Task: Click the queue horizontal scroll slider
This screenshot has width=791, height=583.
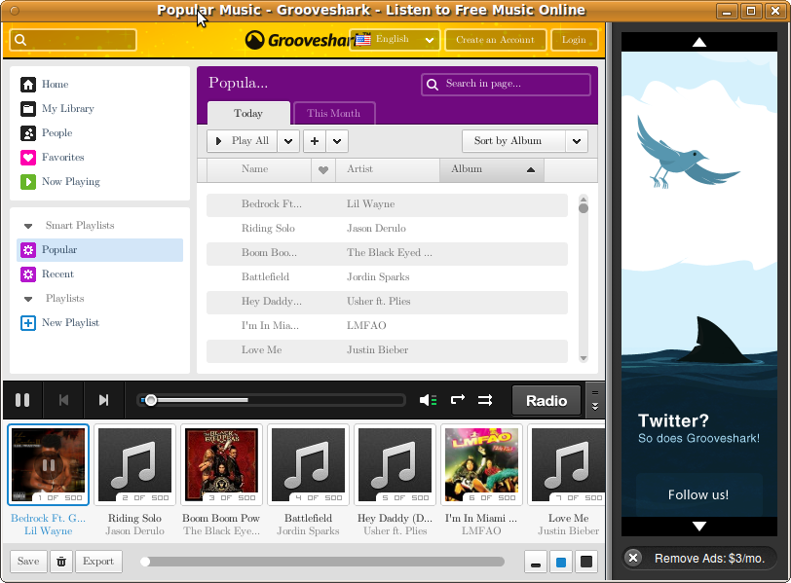Action: [322, 562]
